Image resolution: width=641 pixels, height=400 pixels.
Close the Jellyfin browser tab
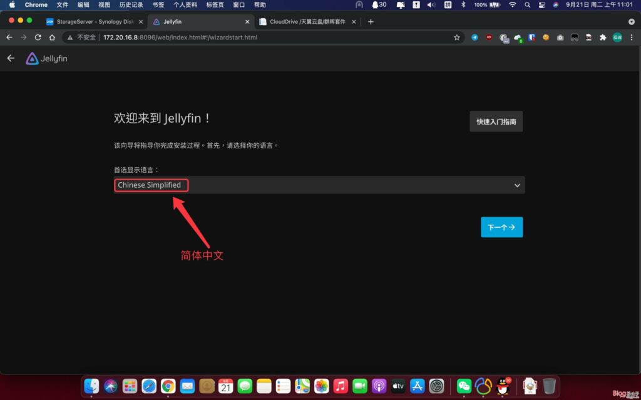(247, 22)
